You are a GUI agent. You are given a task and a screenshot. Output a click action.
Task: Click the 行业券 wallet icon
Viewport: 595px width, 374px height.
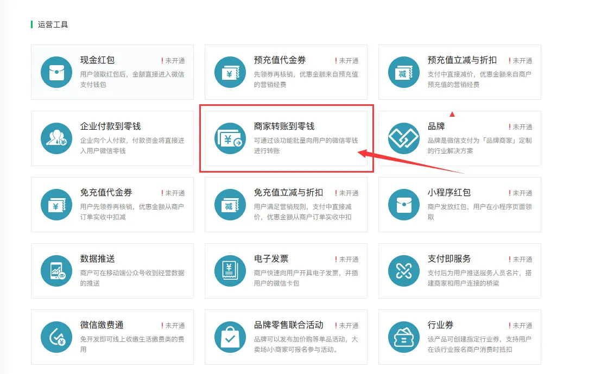click(404, 337)
